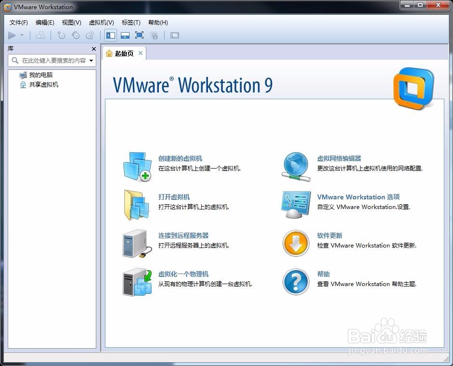Open the 虚拟机(V) menu
This screenshot has height=366, width=453.
(101, 23)
